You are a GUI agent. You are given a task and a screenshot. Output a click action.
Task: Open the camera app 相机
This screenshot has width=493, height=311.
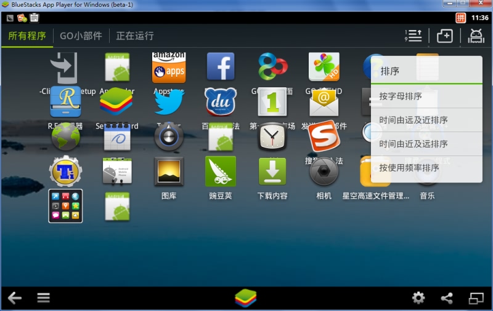pyautogui.click(x=324, y=171)
